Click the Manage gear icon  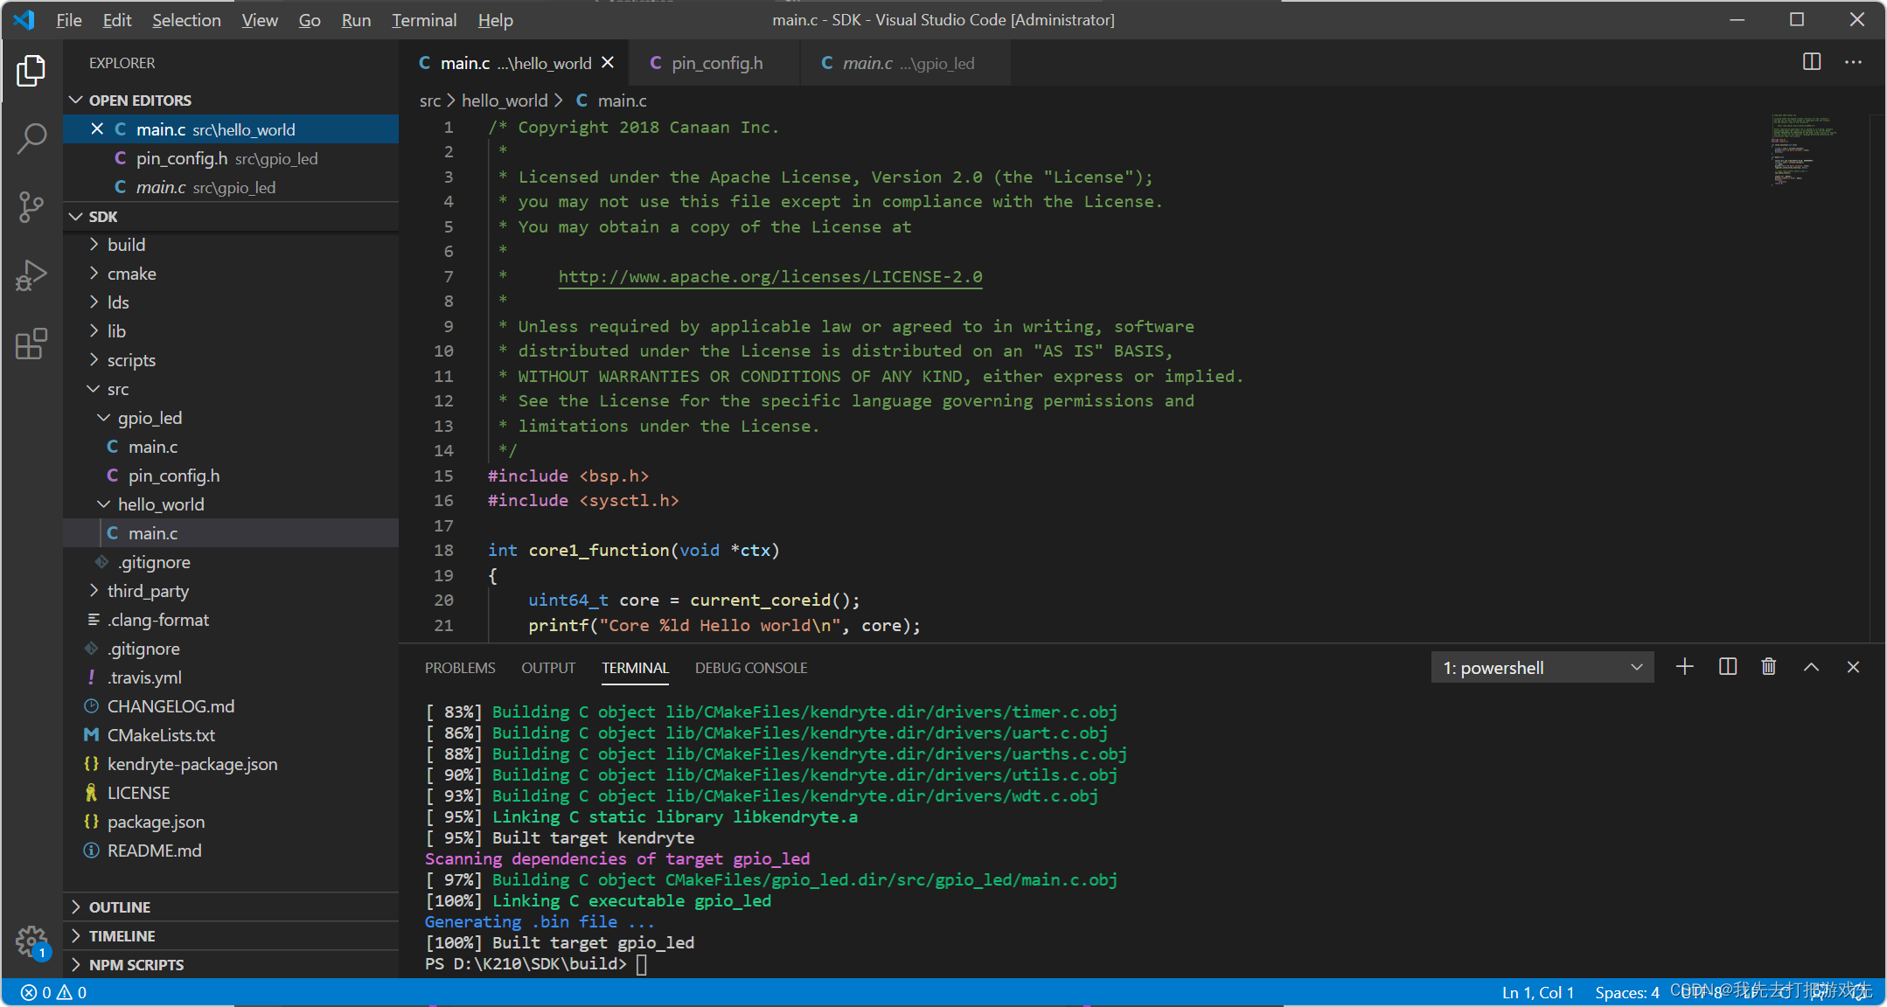tap(31, 941)
